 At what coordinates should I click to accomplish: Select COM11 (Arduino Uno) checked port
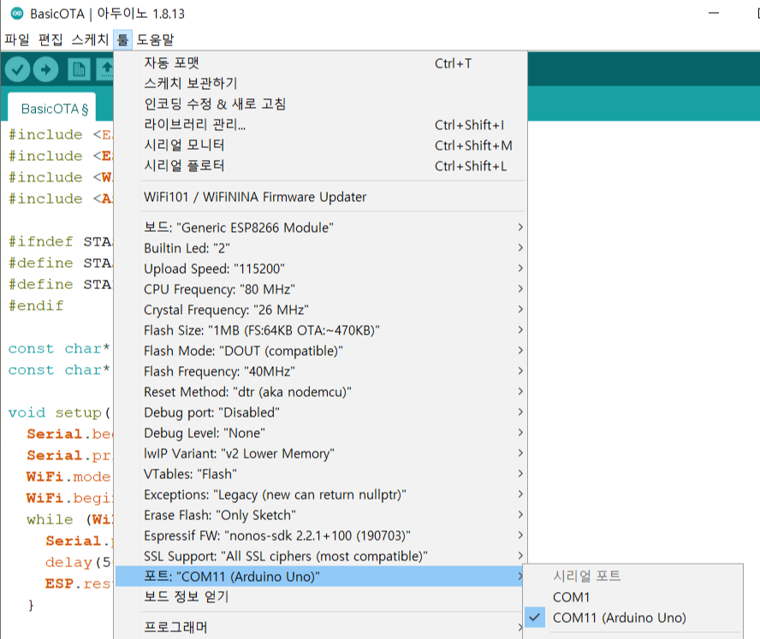click(x=632, y=618)
